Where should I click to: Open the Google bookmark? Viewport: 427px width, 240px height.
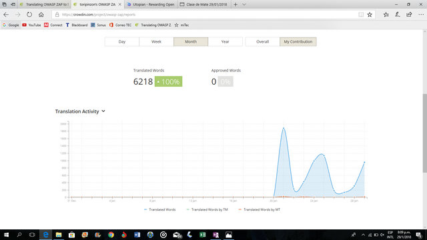click(x=11, y=25)
